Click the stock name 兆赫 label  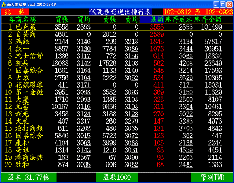coord(15,12)
